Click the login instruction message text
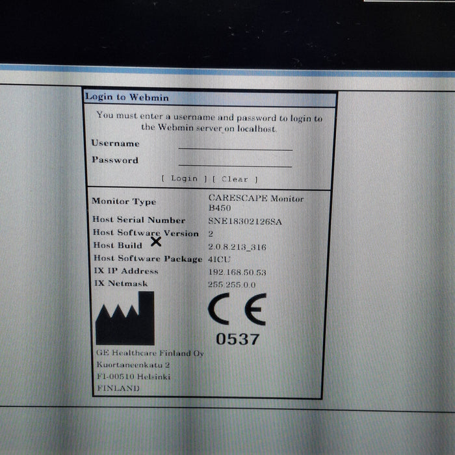455x455 pixels. pyautogui.click(x=209, y=122)
